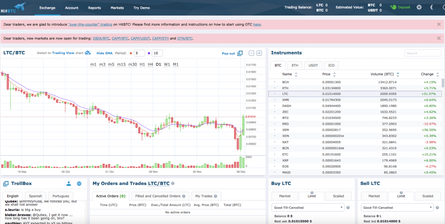Open DBIX/BTC market link
The image size is (445, 224).
101,39
